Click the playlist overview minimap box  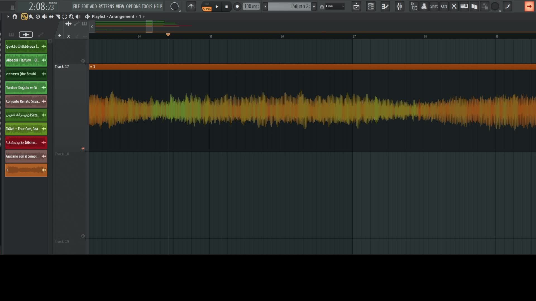pyautogui.click(x=149, y=26)
